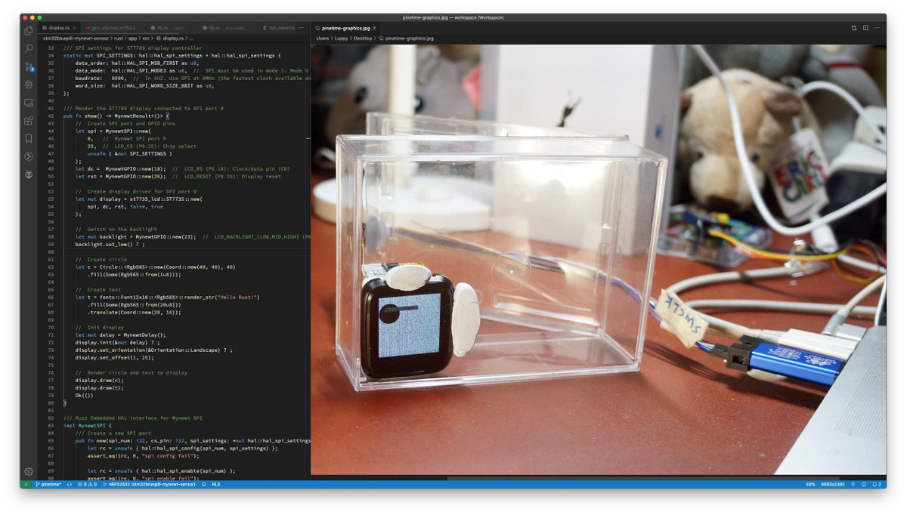907x515 pixels.
Task: Open the Extensions view
Action: [28, 121]
